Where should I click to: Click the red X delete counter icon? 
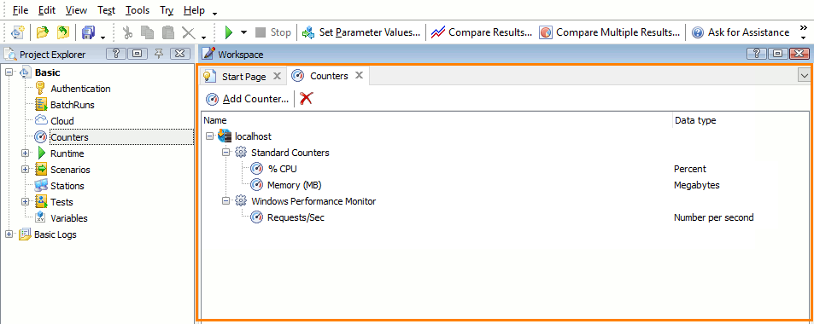pyautogui.click(x=307, y=99)
